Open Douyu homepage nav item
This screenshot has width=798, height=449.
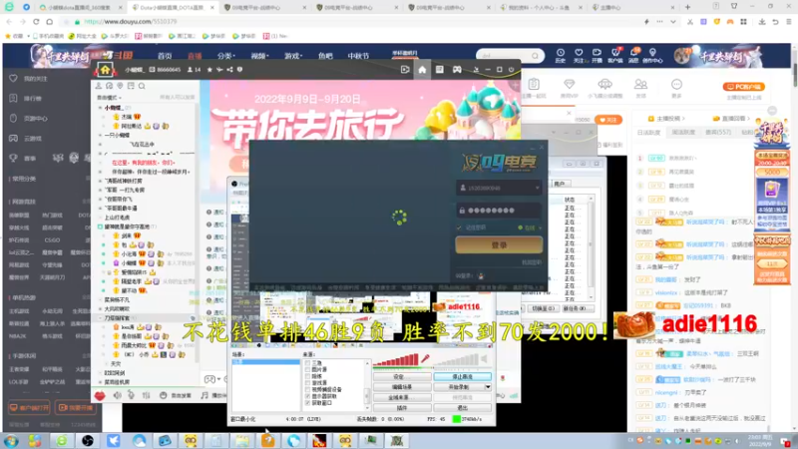pos(165,56)
